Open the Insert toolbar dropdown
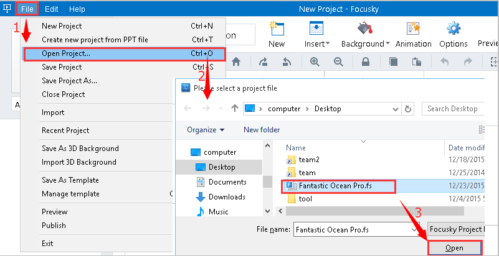 [x=317, y=34]
